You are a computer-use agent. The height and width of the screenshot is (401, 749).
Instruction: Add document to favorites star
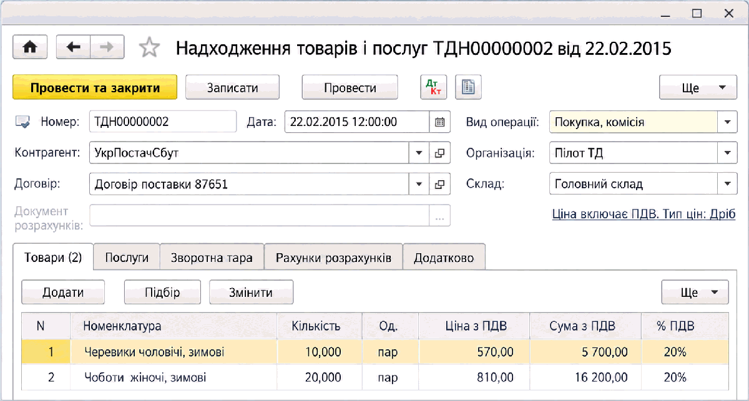149,47
